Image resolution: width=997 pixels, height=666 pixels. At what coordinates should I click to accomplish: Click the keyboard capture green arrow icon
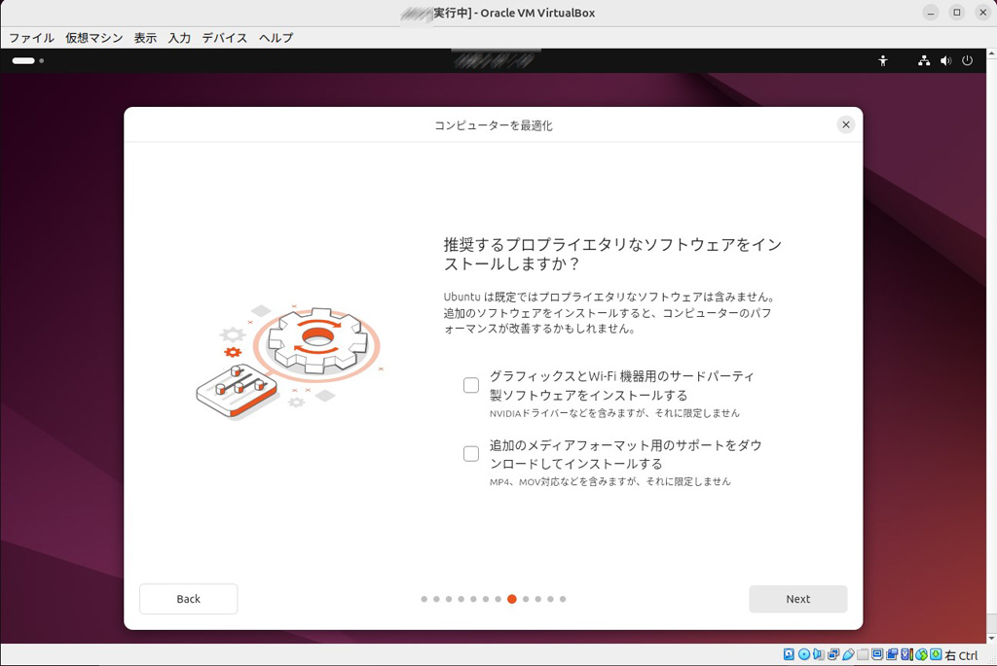pyautogui.click(x=936, y=654)
